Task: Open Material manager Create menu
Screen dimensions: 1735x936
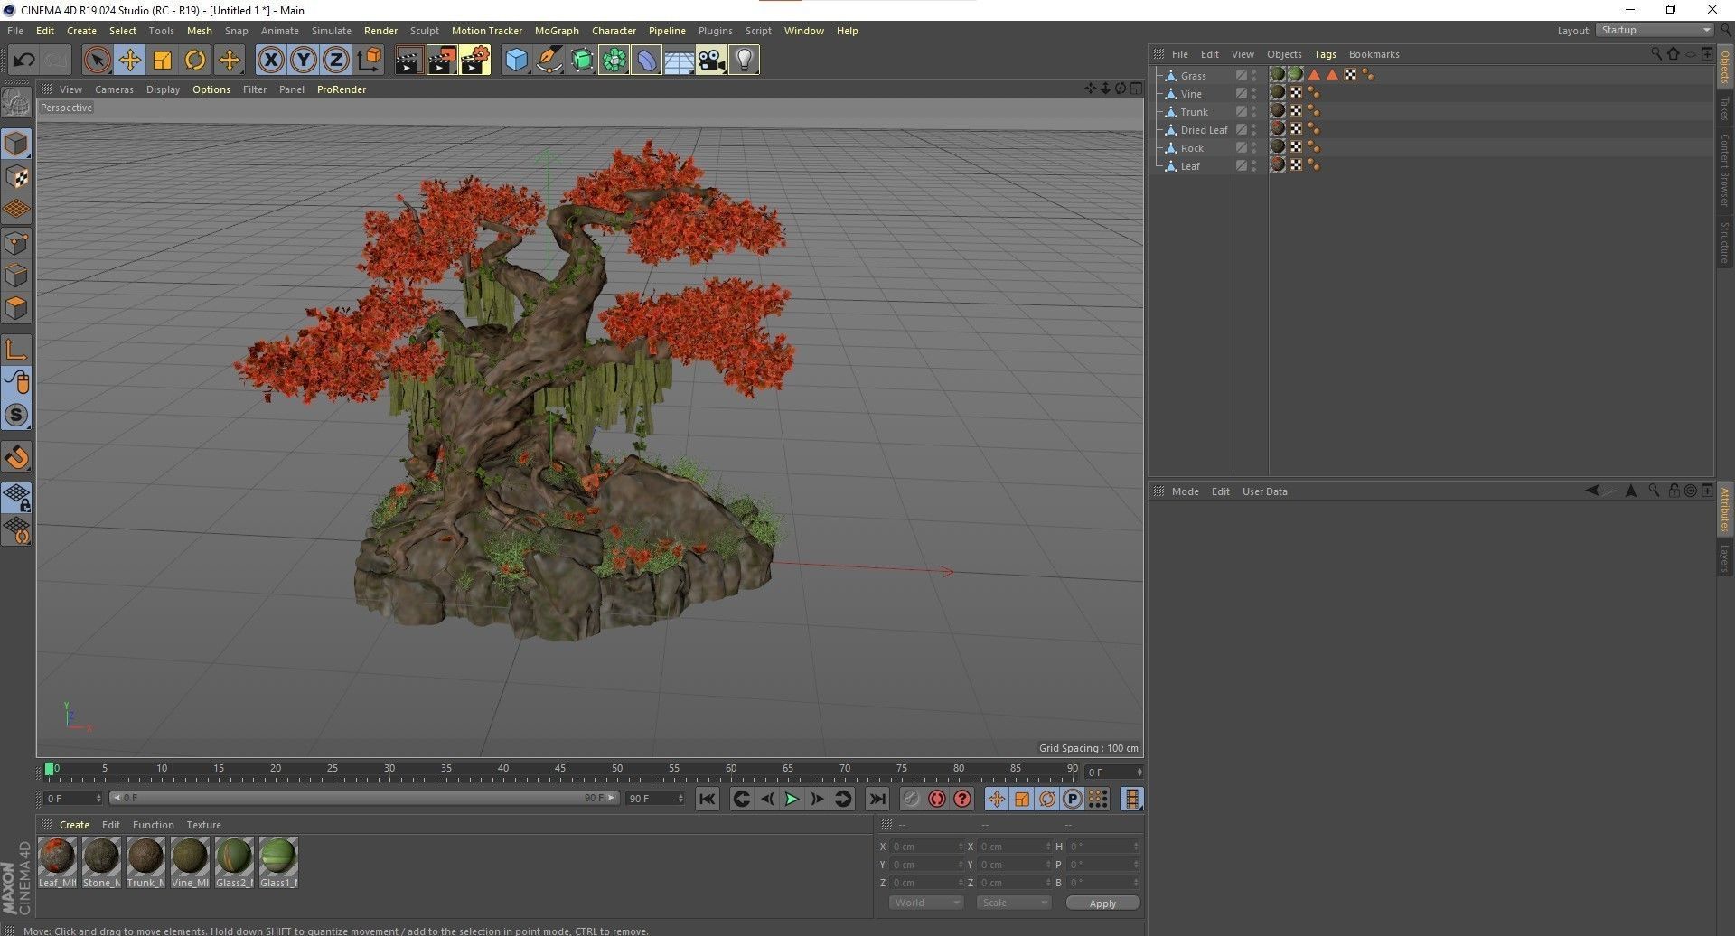Action: pyautogui.click(x=74, y=825)
